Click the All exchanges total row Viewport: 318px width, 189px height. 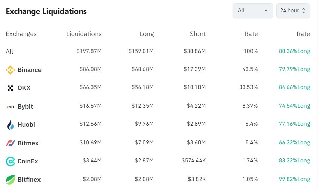[x=9, y=52]
